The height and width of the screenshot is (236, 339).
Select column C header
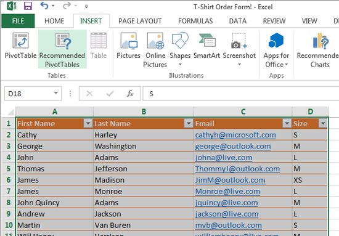point(243,112)
